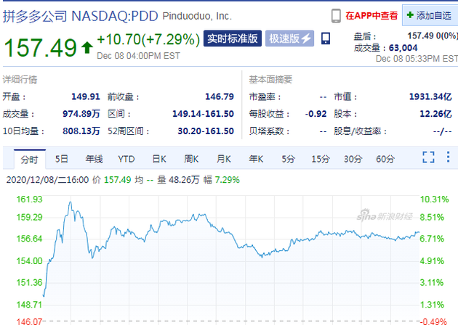The width and height of the screenshot is (458, 325).
Task: Open the three-dot more options menu
Action: (448, 157)
